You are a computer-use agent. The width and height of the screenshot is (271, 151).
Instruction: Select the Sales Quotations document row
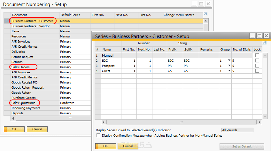23,103
